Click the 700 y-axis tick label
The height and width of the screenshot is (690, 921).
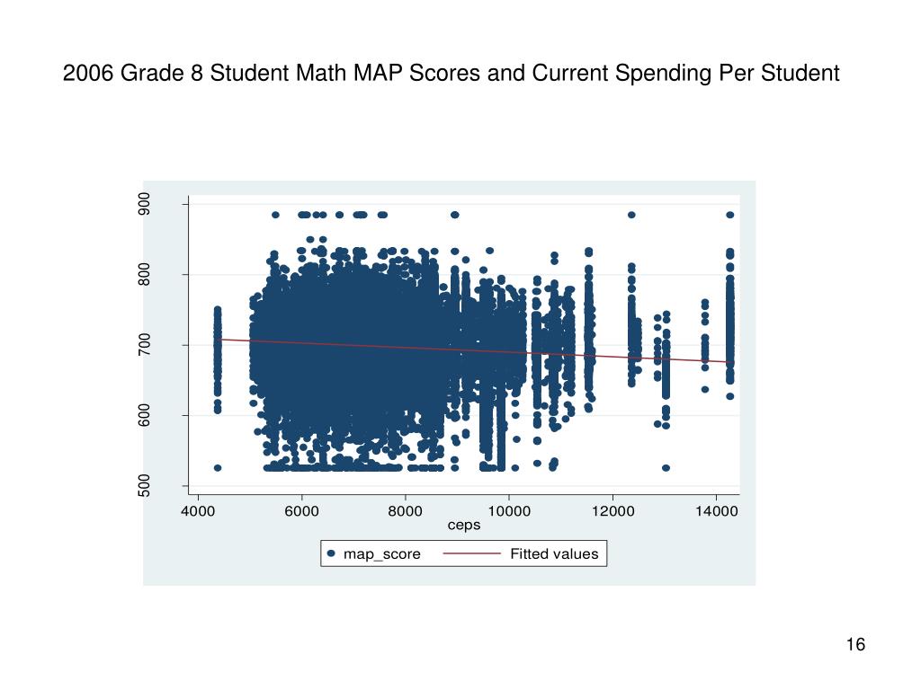pos(144,345)
